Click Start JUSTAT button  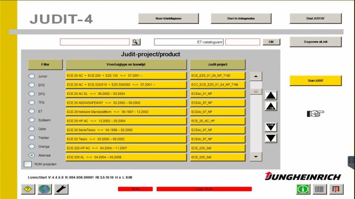tap(316, 18)
